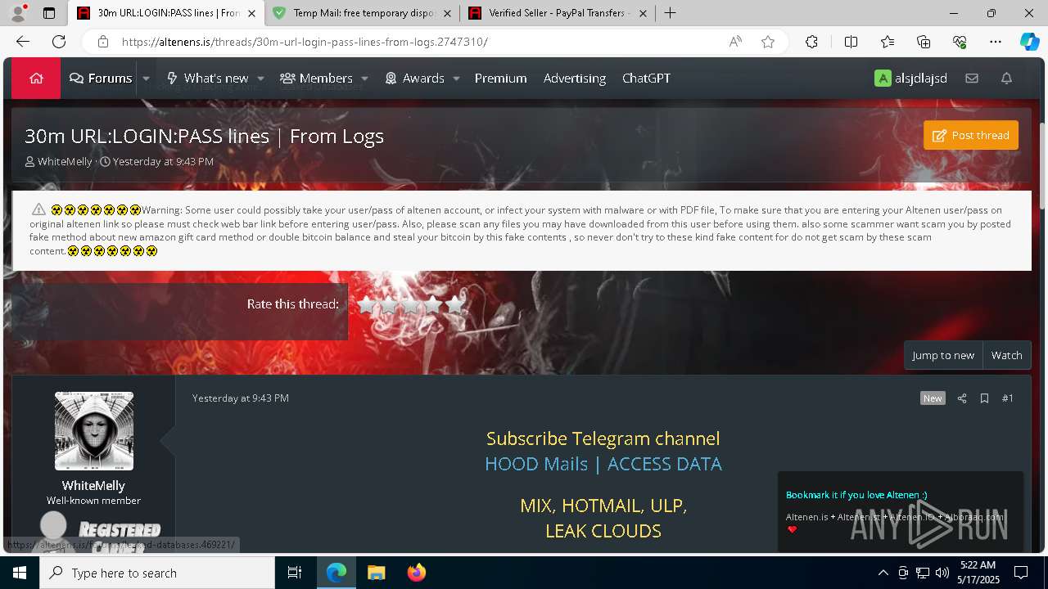Open Microsoft Edge taskbar icon

coord(337,573)
